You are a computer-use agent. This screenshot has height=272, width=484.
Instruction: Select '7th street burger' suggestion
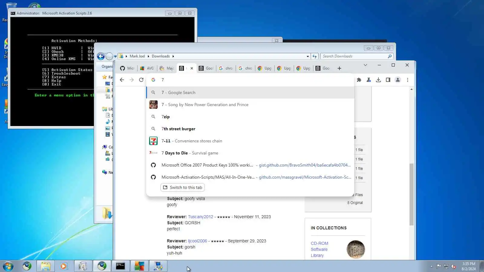pos(250,129)
